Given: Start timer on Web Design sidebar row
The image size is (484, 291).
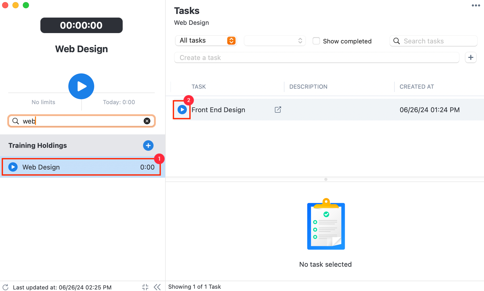Looking at the screenshot, I should point(13,167).
